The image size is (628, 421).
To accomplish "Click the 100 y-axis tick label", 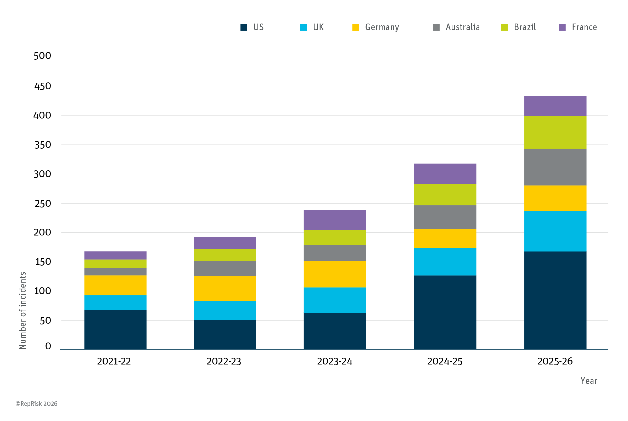I will click(43, 291).
